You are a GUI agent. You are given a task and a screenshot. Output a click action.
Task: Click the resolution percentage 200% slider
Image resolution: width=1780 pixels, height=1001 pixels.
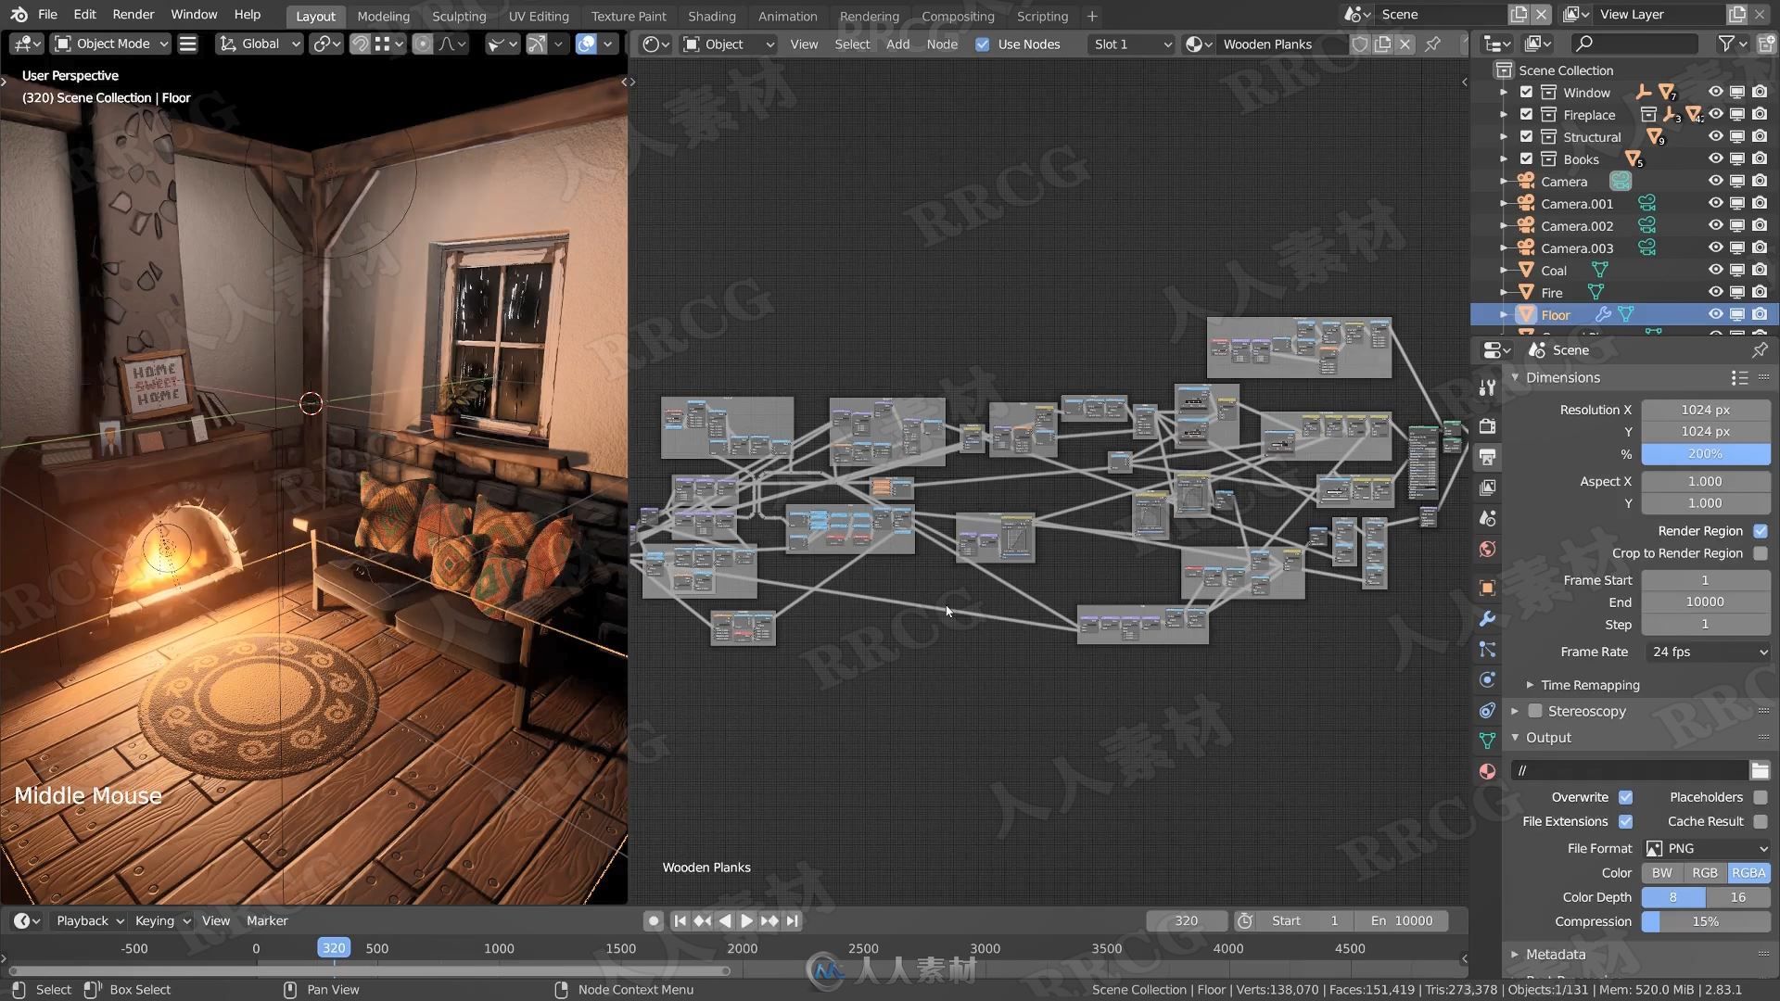(x=1706, y=454)
